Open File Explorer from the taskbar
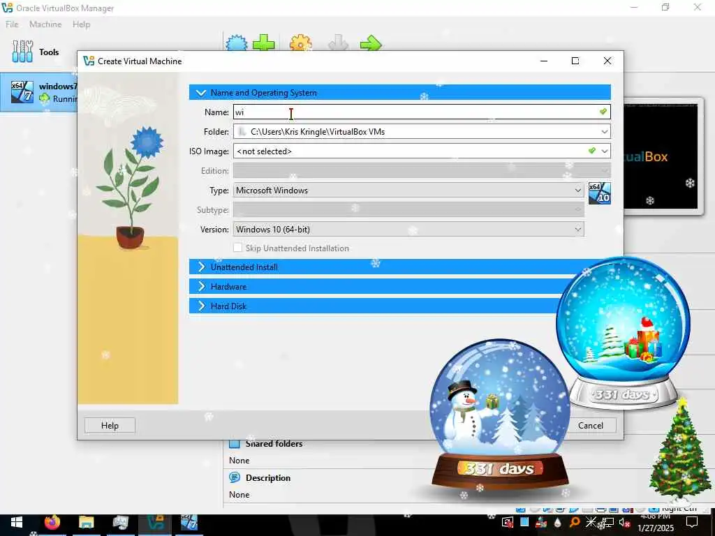This screenshot has height=536, width=715. [x=86, y=522]
